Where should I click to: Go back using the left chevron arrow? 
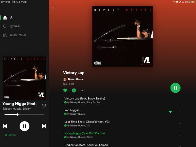point(53,8)
